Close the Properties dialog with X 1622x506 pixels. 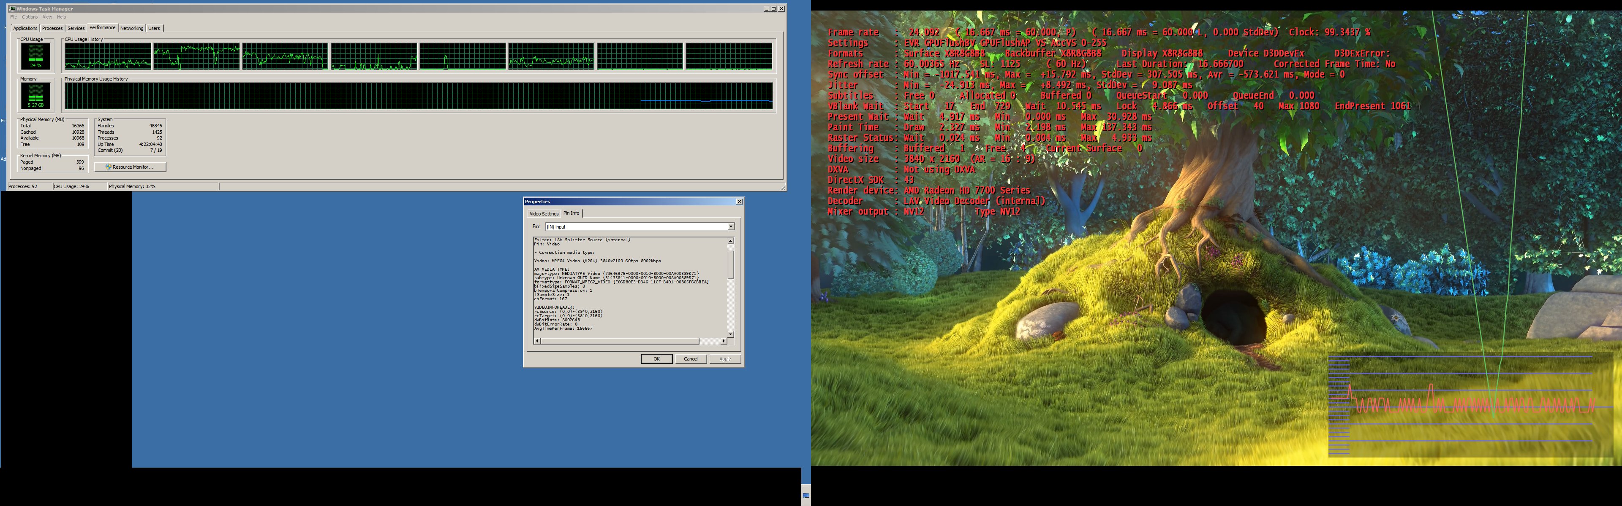click(x=739, y=202)
